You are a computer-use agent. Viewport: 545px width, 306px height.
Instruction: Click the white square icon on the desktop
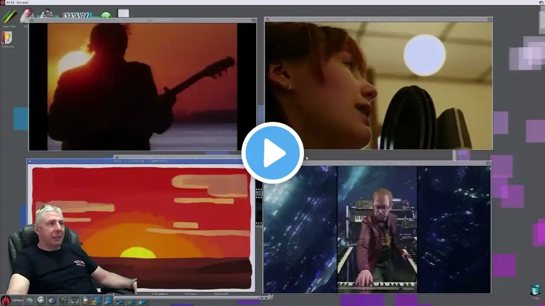tap(123, 14)
